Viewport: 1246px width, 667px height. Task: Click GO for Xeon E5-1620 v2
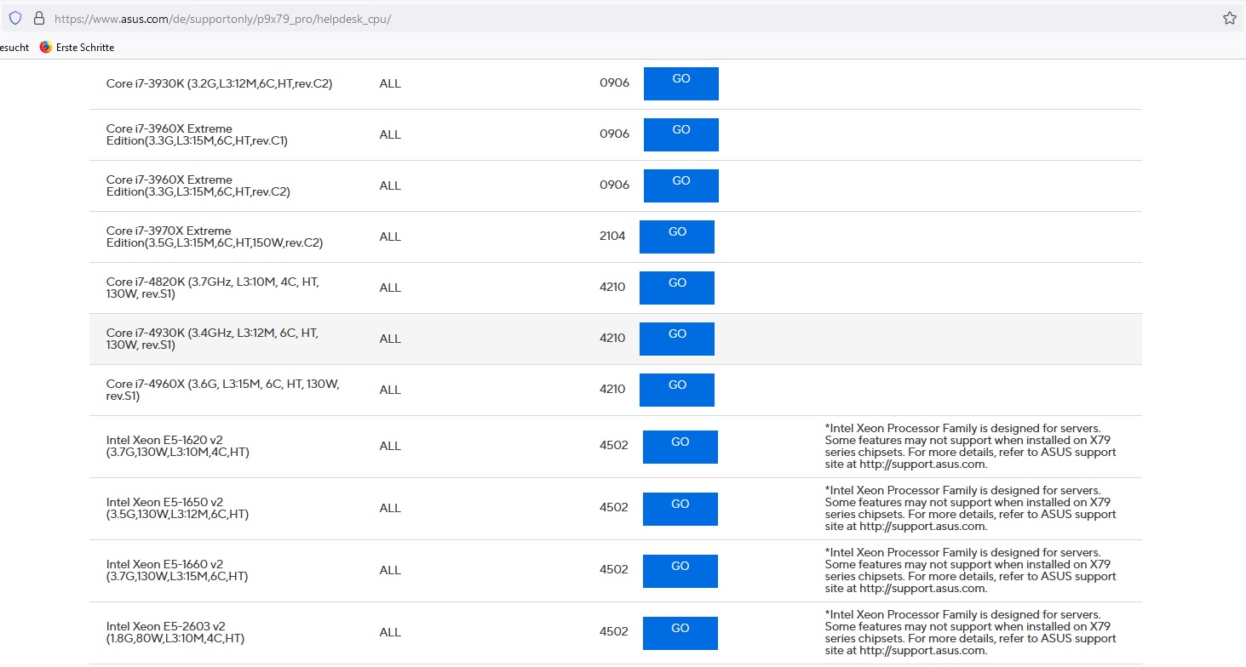pos(680,447)
